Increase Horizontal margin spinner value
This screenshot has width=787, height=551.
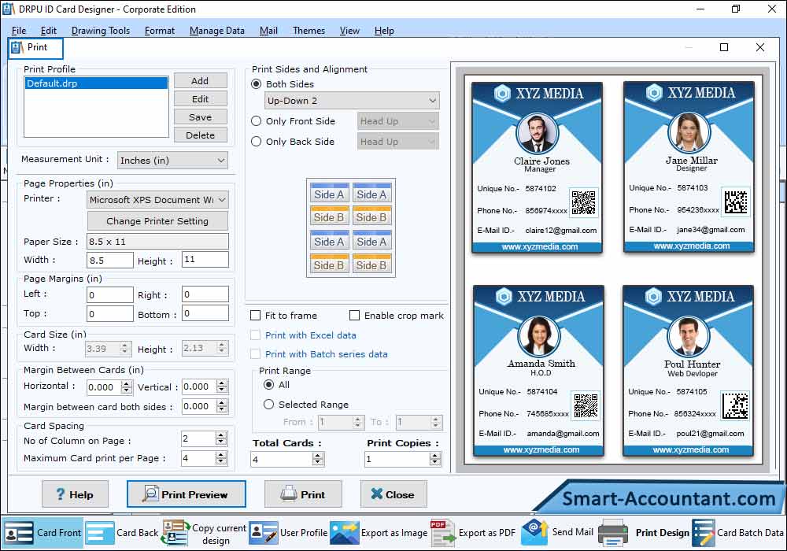(x=127, y=384)
